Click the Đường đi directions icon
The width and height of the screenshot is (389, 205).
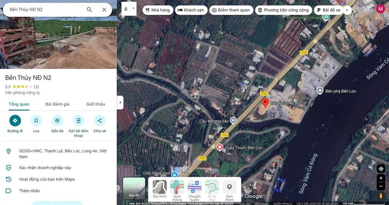pos(15,120)
